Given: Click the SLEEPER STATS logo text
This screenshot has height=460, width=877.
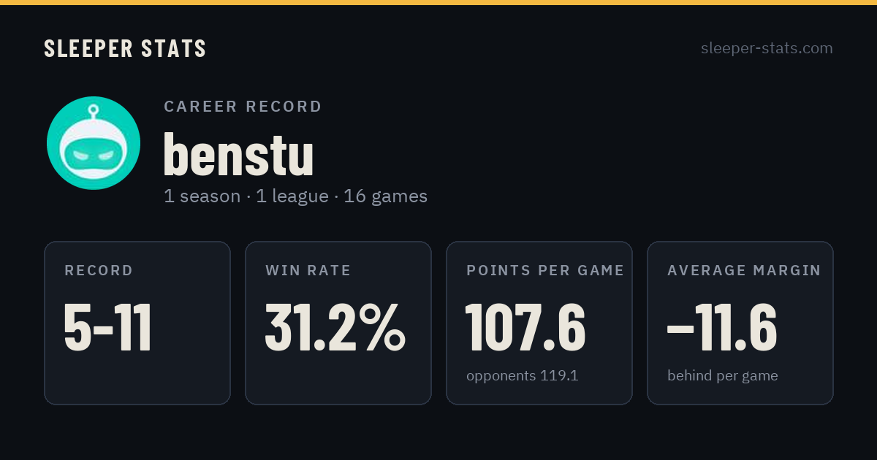Looking at the screenshot, I should (125, 49).
